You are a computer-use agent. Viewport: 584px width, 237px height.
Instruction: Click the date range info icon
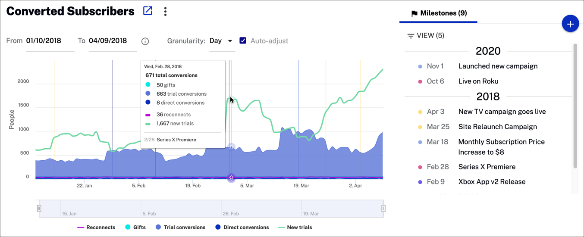[x=145, y=41]
